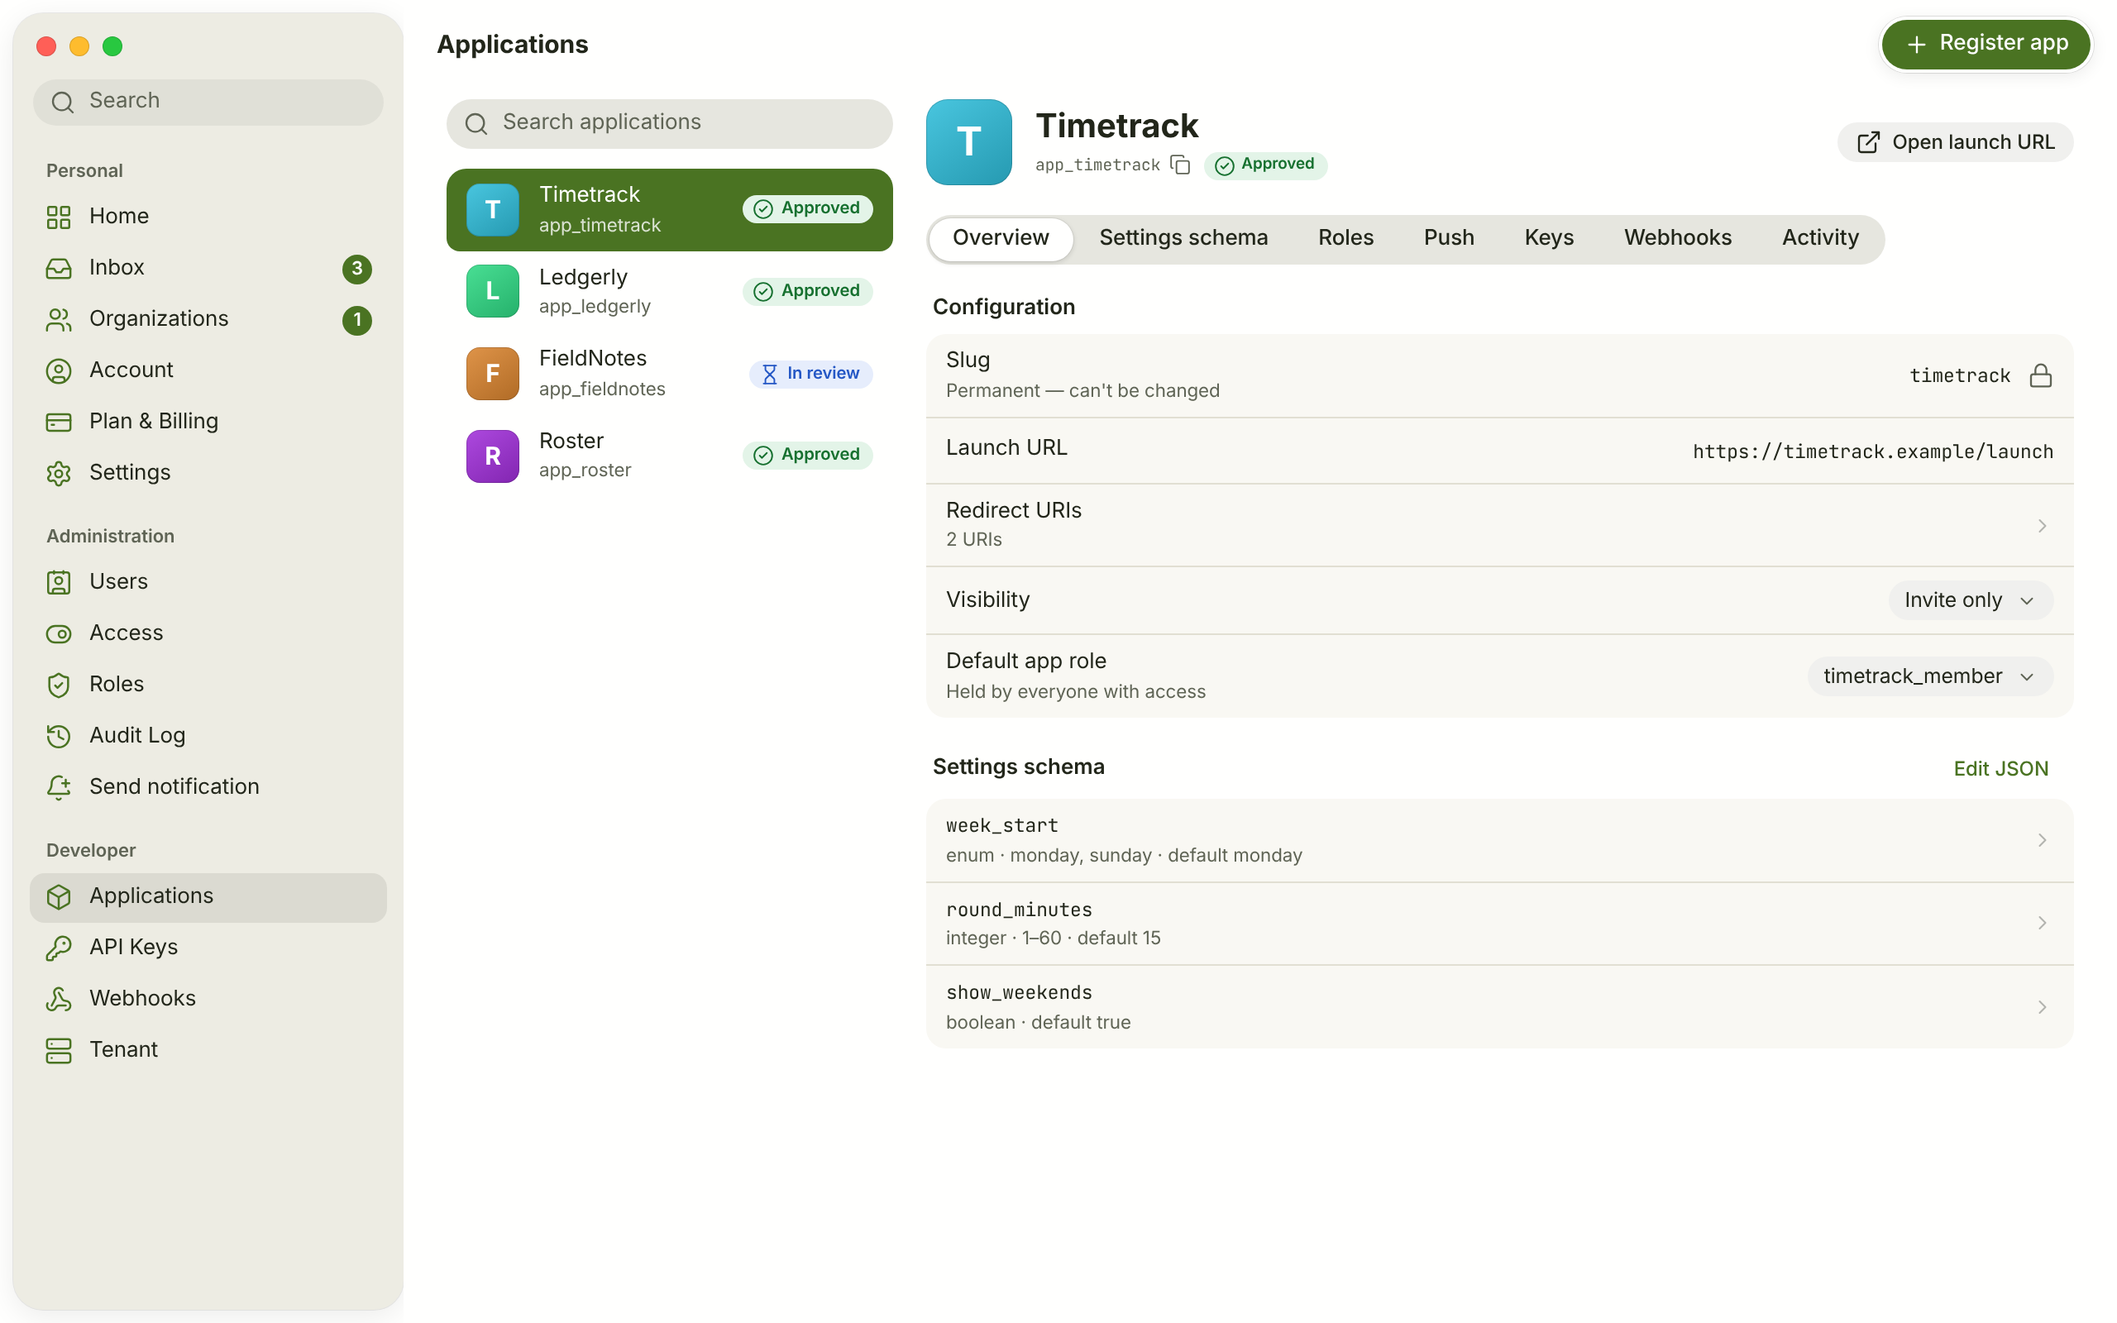Select the FieldNotes application
The width and height of the screenshot is (2117, 1323).
pos(669,374)
